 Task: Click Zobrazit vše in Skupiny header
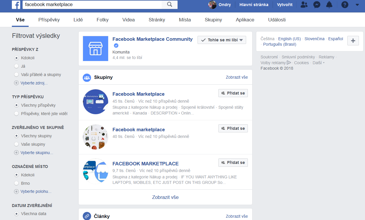pyautogui.click(x=237, y=77)
